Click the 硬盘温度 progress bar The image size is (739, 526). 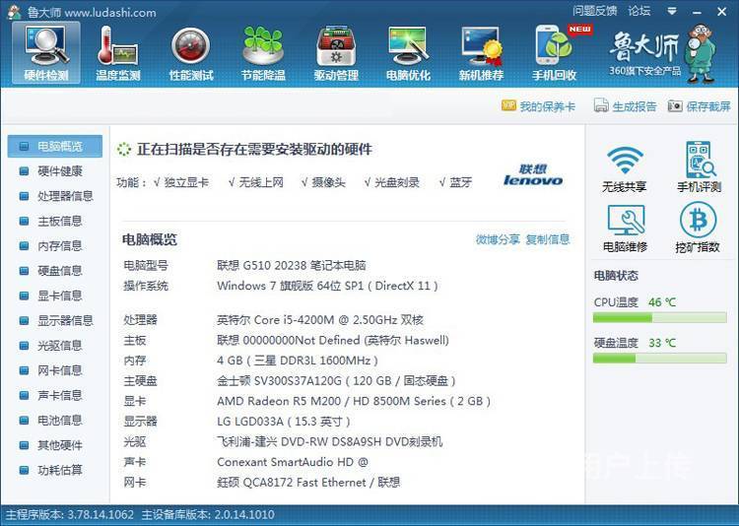click(659, 359)
